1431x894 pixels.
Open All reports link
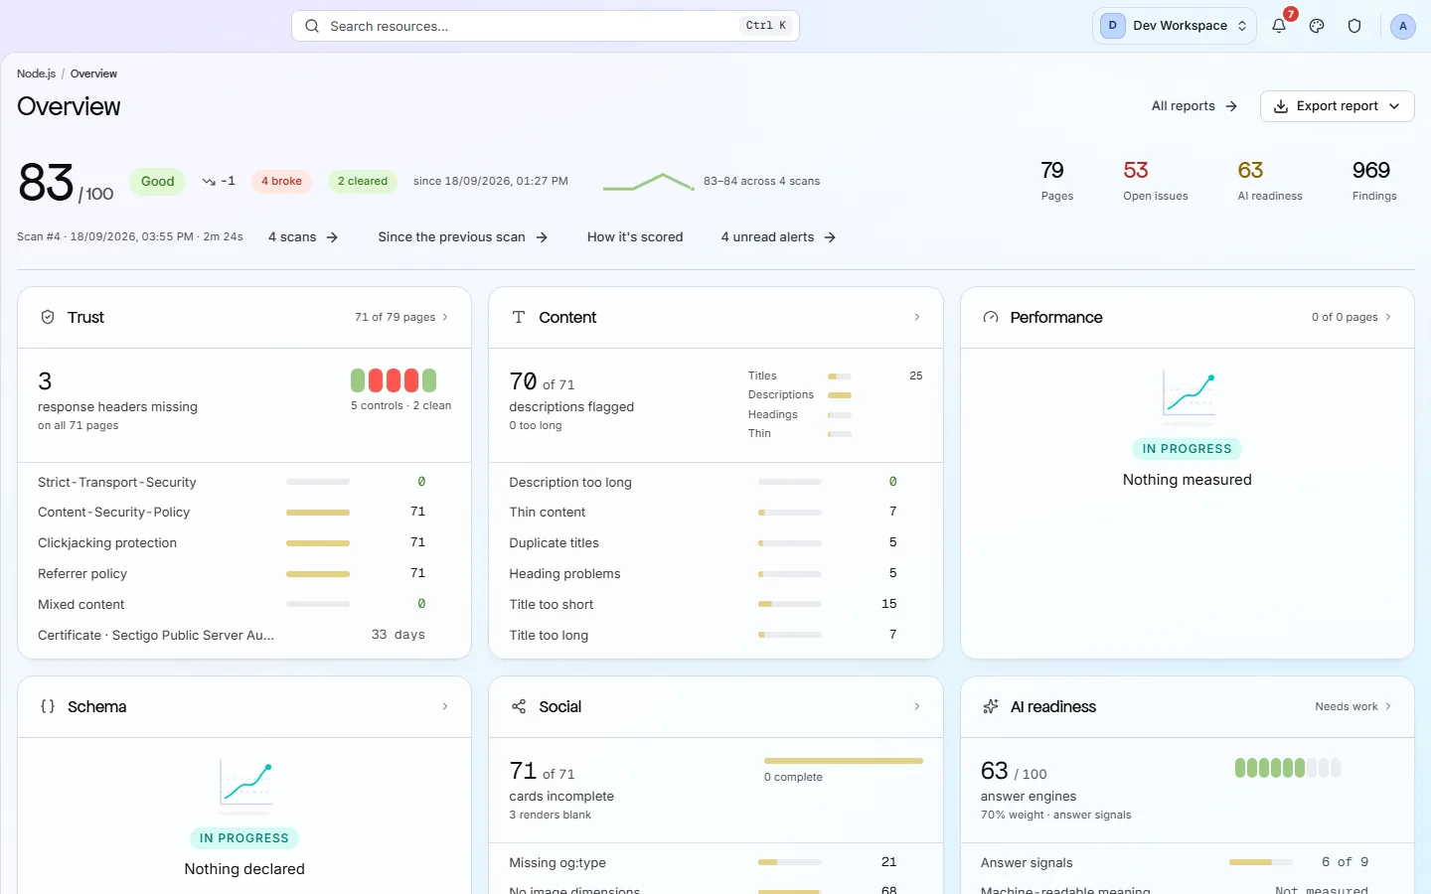click(x=1193, y=106)
